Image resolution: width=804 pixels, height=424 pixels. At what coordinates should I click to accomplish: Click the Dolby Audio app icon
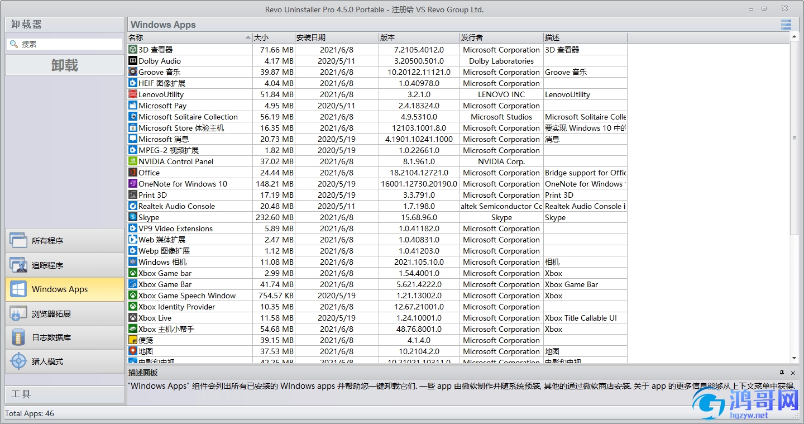click(x=133, y=61)
